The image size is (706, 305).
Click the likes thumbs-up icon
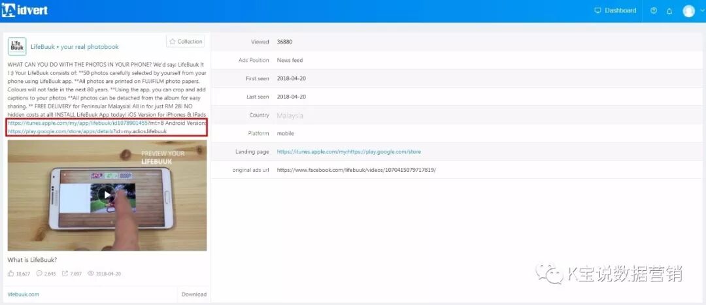(x=11, y=273)
